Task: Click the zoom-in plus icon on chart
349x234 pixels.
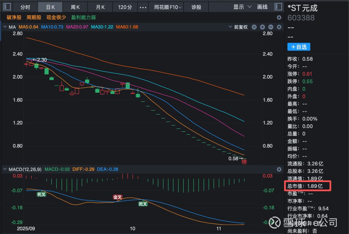Action: (x=262, y=27)
